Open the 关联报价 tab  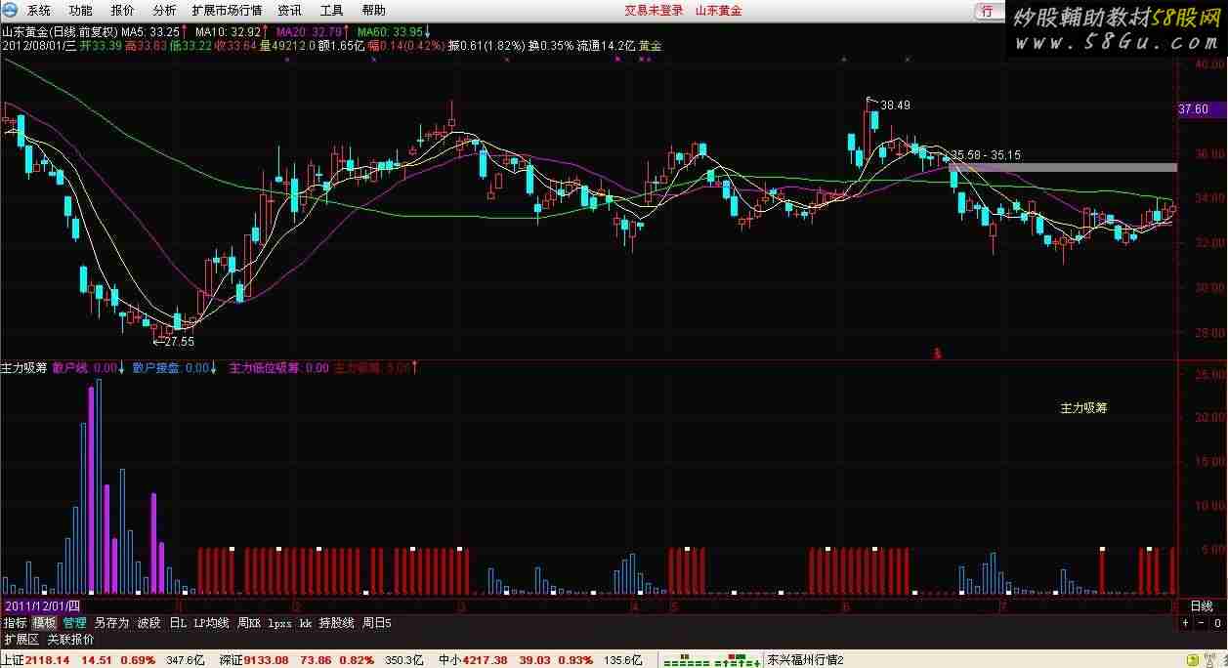tap(71, 640)
